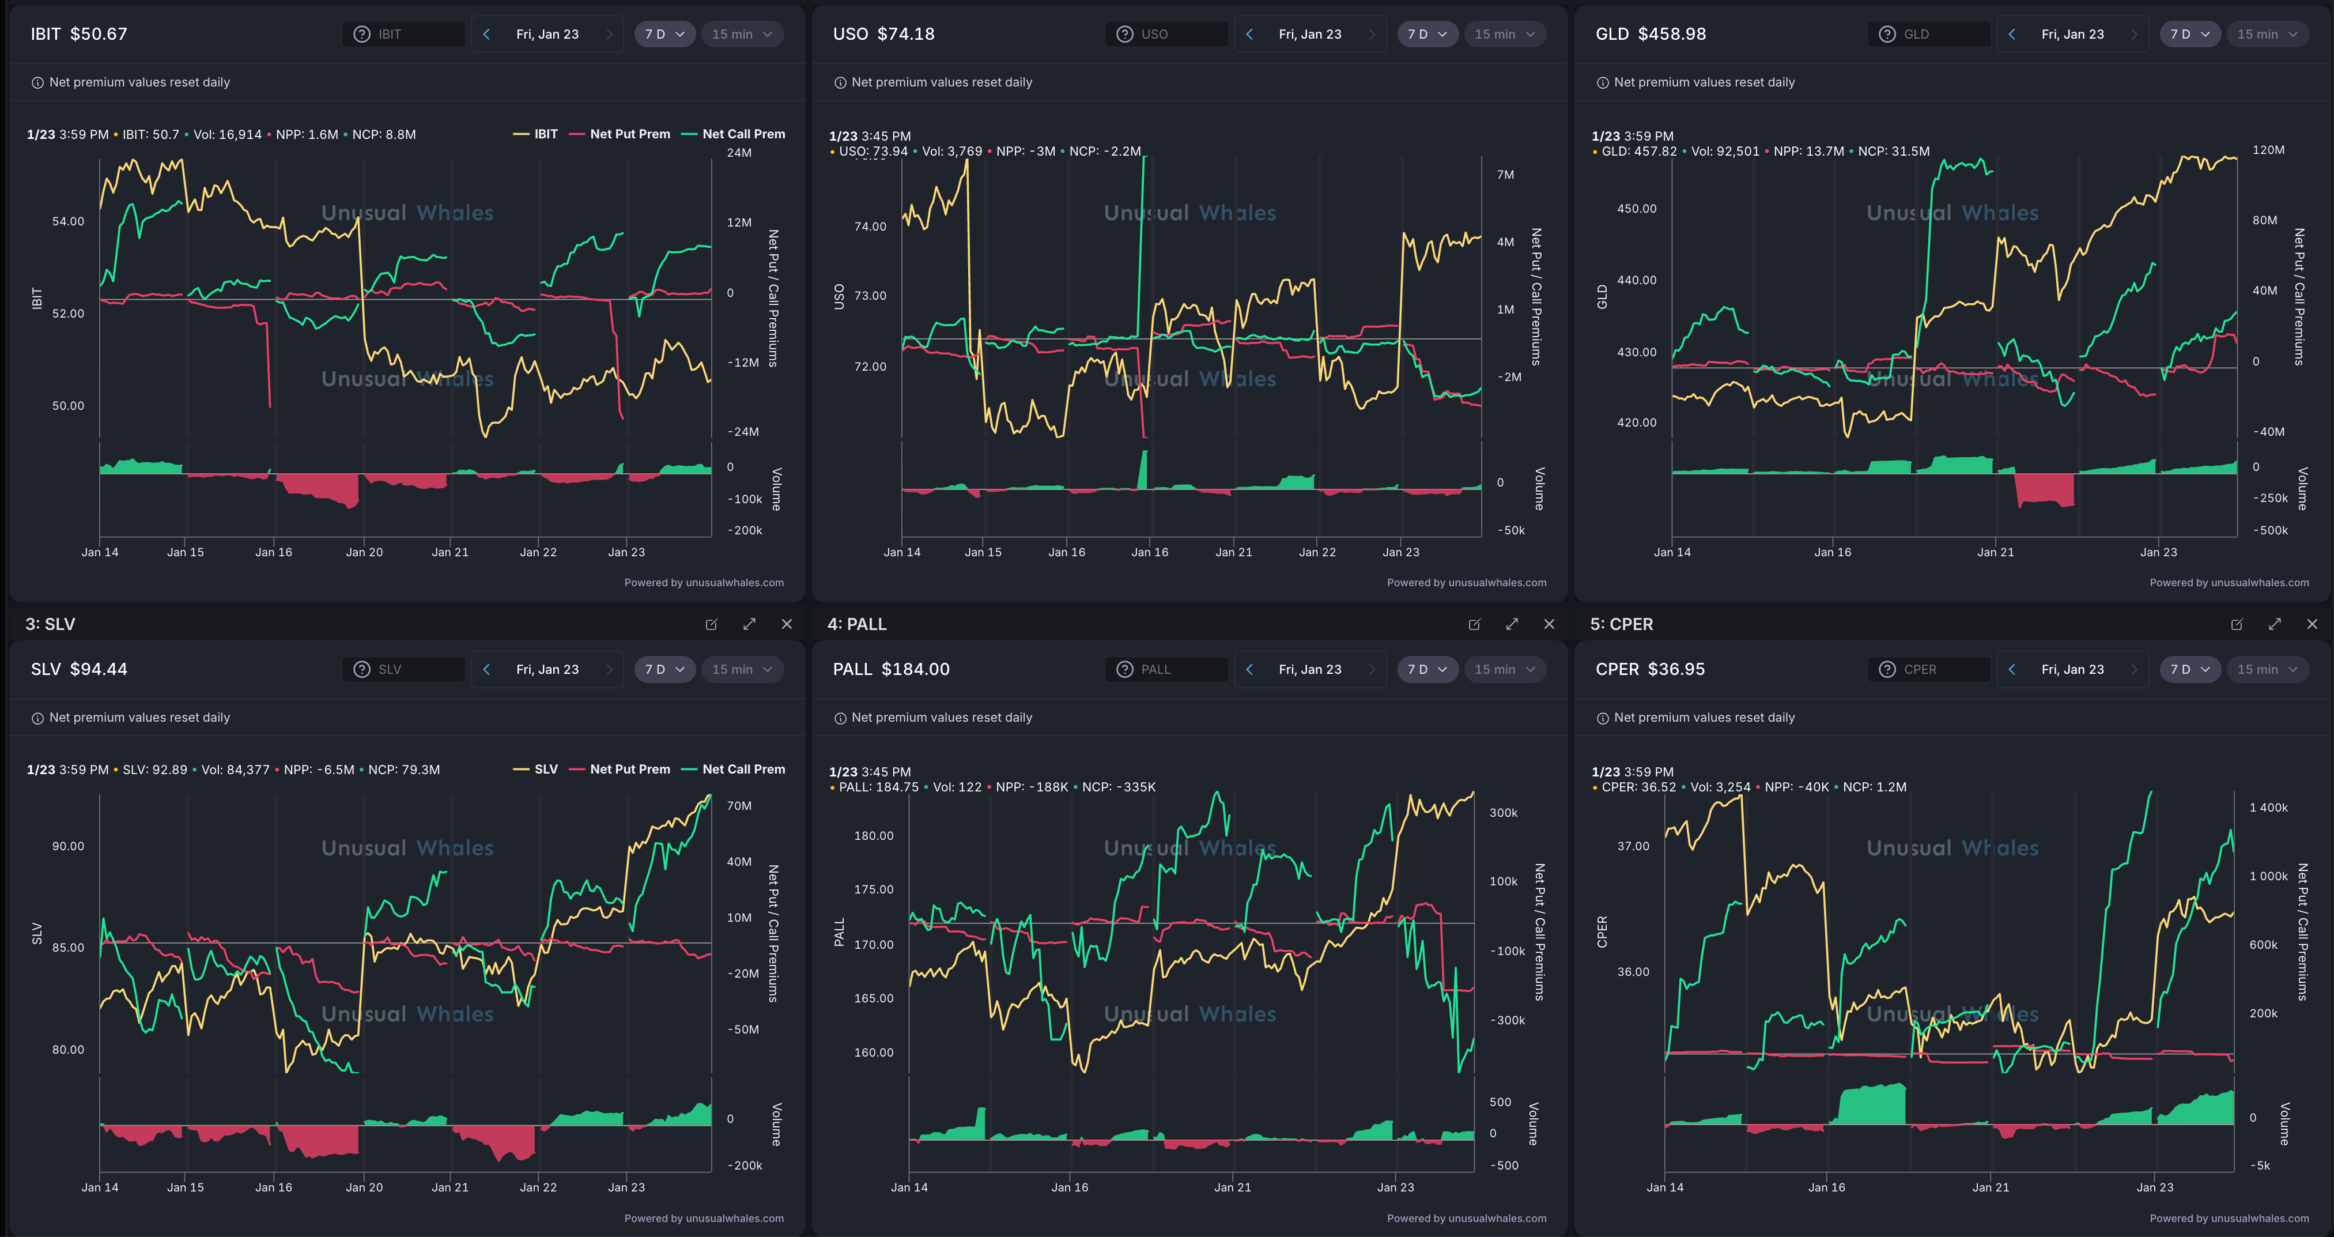Expand the PALL widget with fullscreen icon
This screenshot has height=1237, width=2334.
[1511, 624]
